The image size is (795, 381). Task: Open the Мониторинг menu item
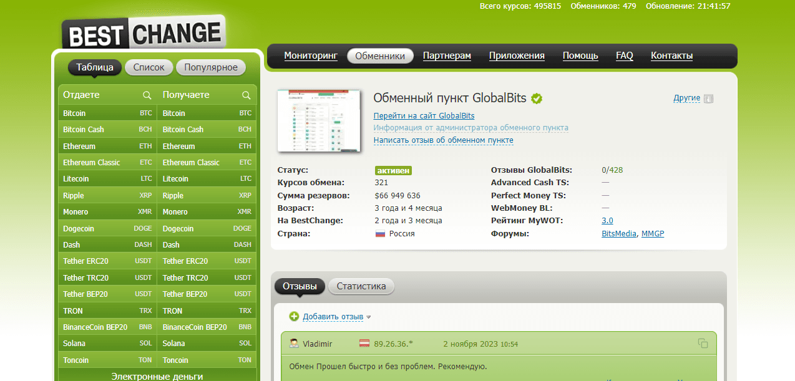pyautogui.click(x=311, y=55)
